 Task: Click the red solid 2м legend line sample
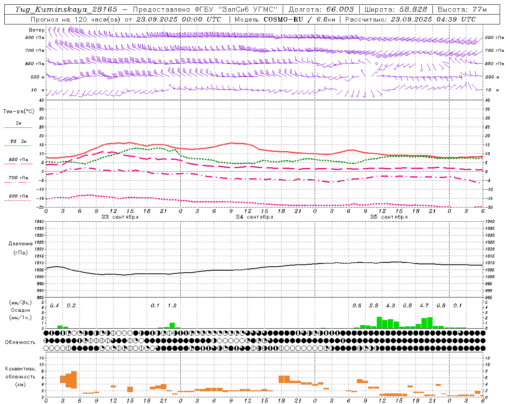point(18,127)
